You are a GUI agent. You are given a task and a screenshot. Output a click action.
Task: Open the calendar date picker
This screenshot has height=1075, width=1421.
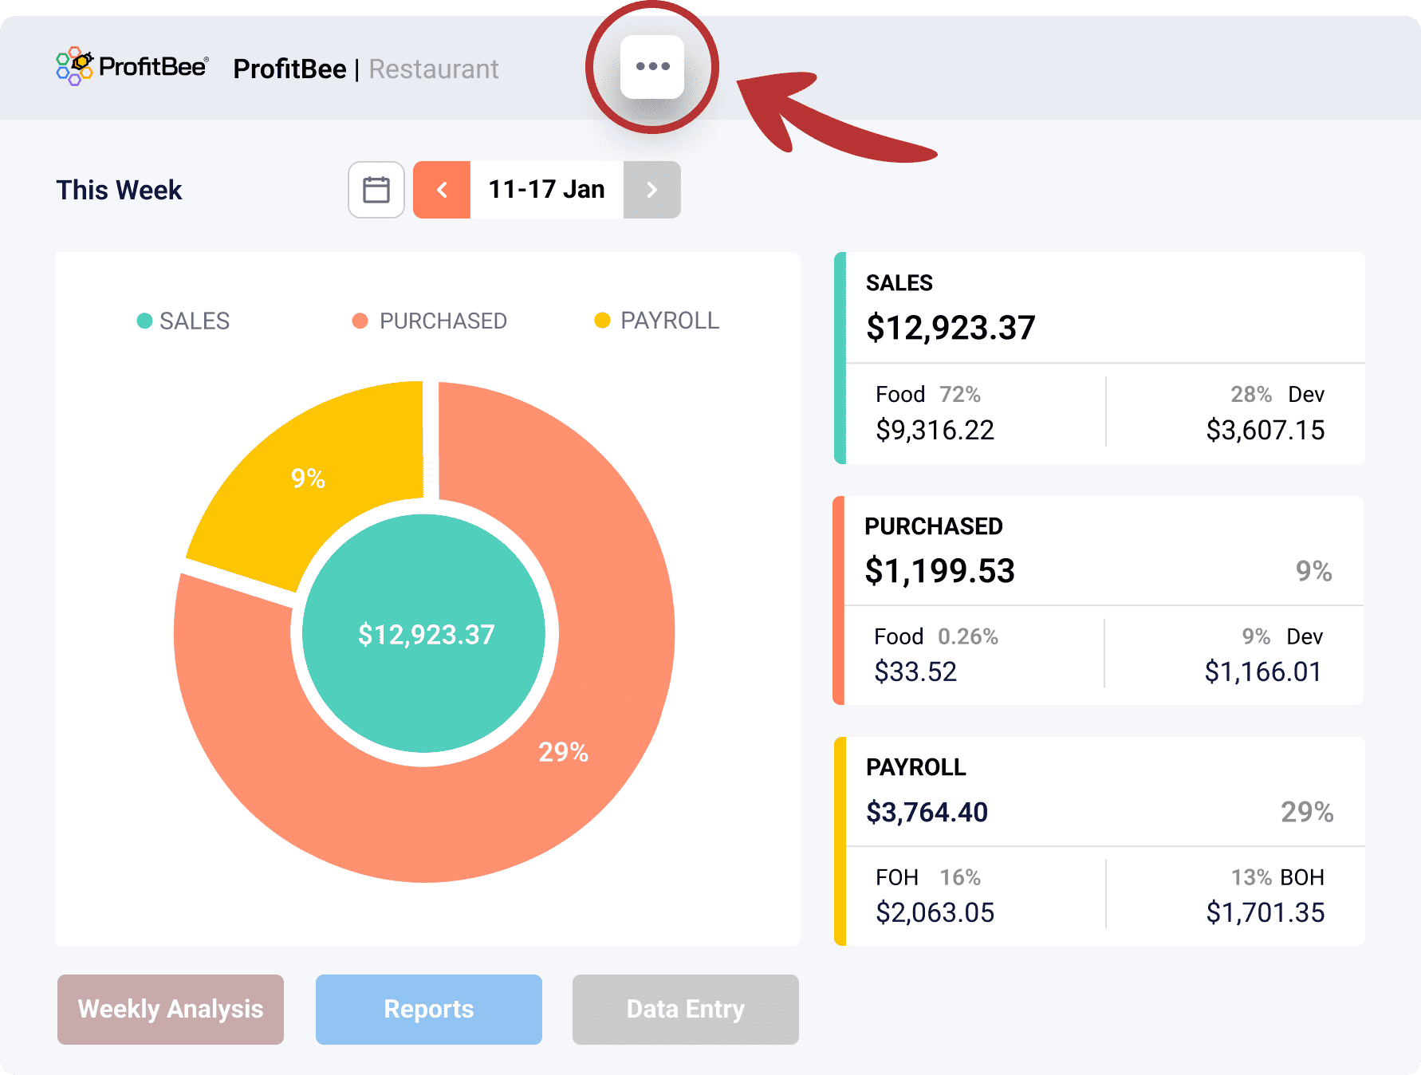click(376, 190)
